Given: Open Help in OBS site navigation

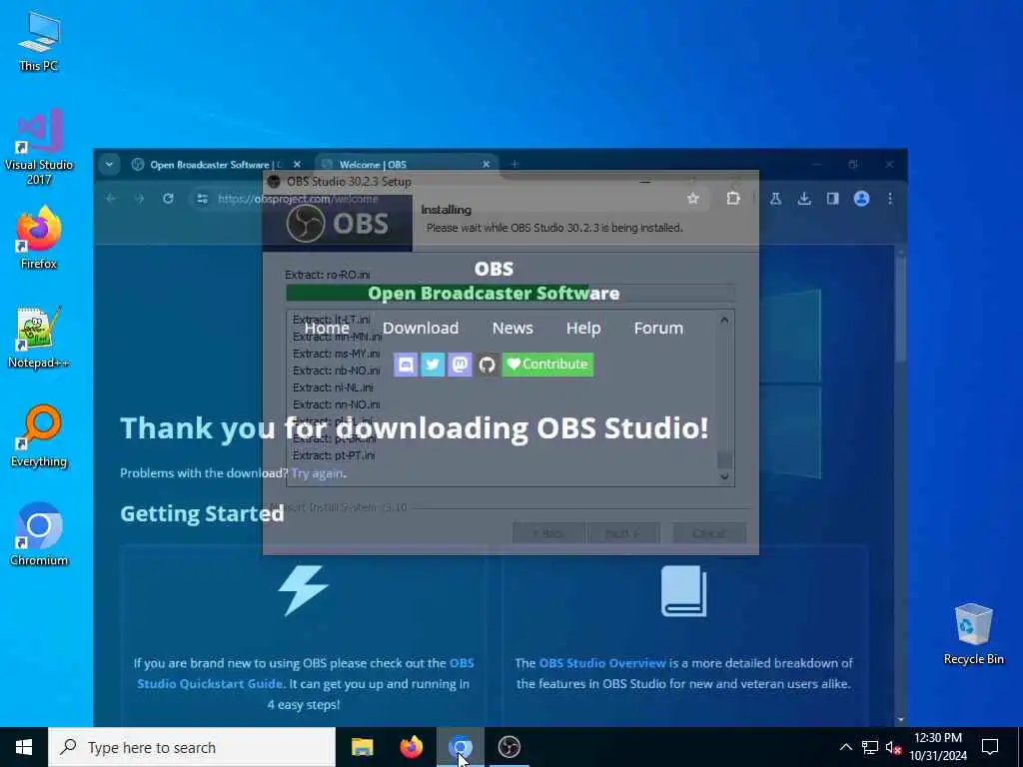Looking at the screenshot, I should (583, 328).
